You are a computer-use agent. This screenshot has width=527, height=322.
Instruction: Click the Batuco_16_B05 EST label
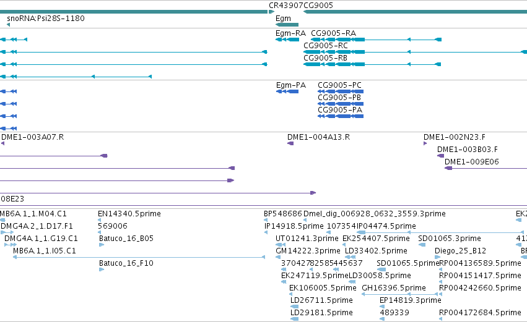click(126, 239)
